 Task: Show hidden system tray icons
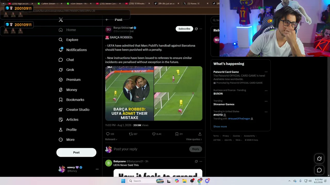click(289, 181)
